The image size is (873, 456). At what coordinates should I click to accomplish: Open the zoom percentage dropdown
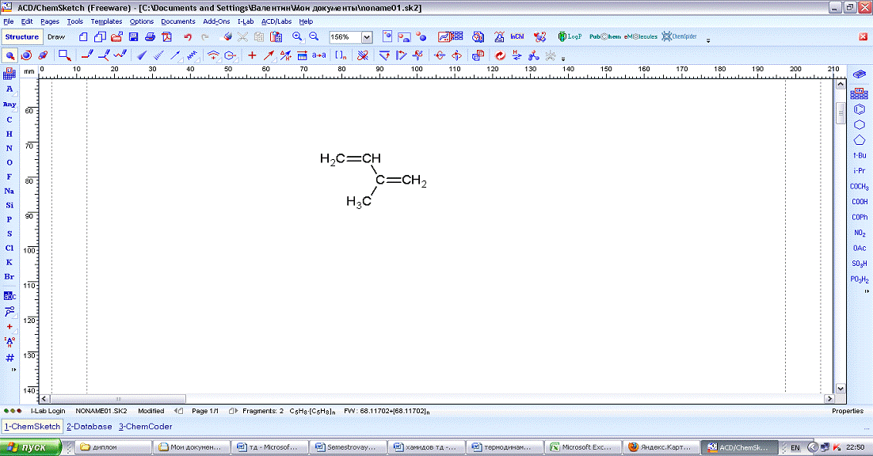[366, 37]
